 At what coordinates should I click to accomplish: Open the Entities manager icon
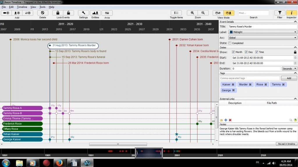(95, 13)
